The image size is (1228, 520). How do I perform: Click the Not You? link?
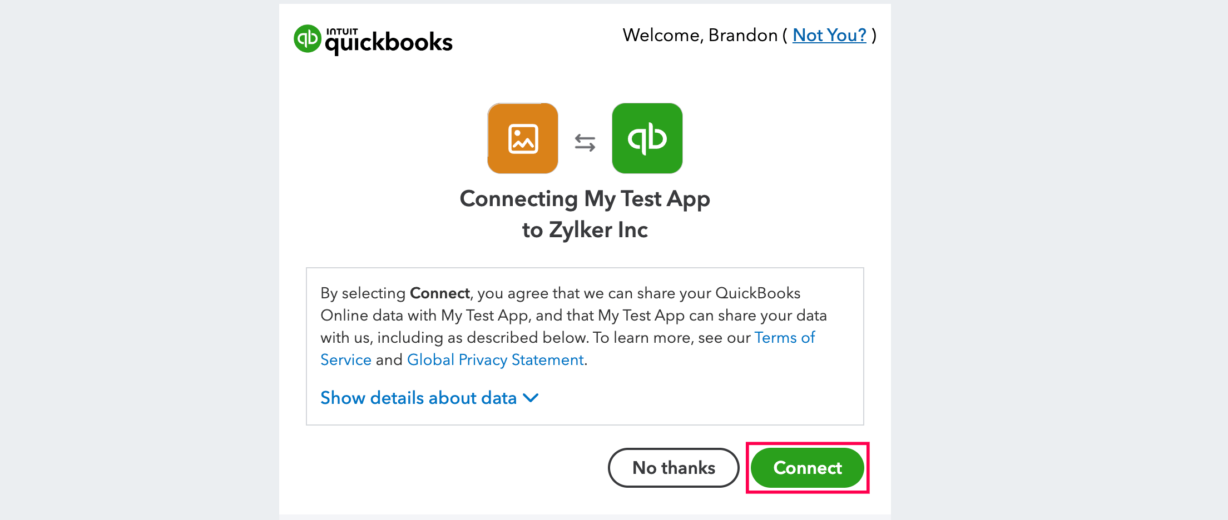coord(829,35)
